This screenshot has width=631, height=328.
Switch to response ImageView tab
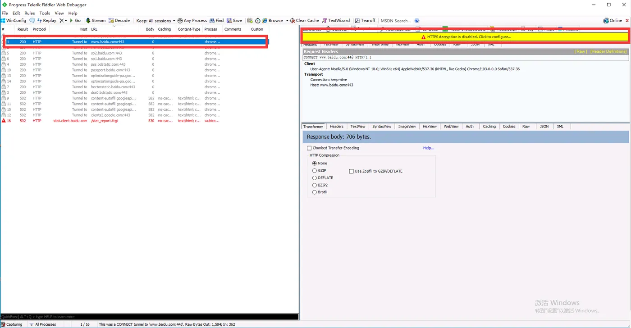(x=407, y=127)
